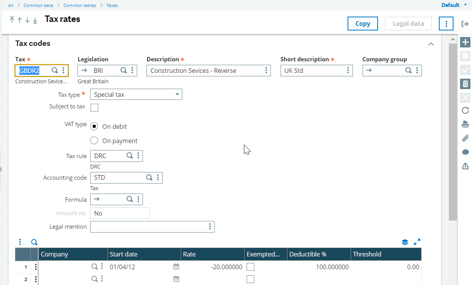Screen dimensions: 472x285
Task: Open Accounting code lookup magnifier
Action: (149, 177)
